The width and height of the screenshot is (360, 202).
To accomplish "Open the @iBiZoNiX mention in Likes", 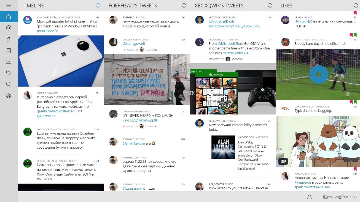I will coord(304,21).
